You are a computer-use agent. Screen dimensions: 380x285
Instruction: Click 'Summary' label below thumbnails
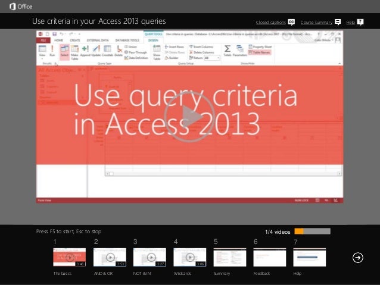(x=222, y=273)
